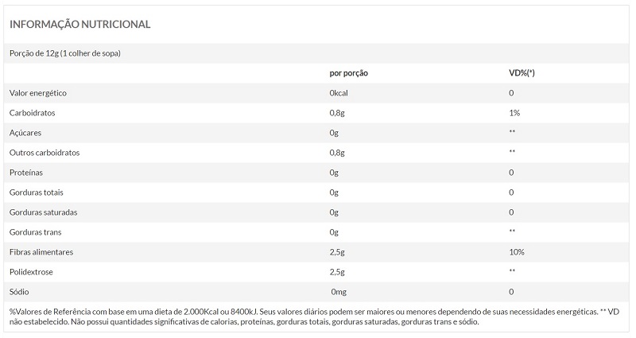Select the Carboidratos row label

point(32,113)
